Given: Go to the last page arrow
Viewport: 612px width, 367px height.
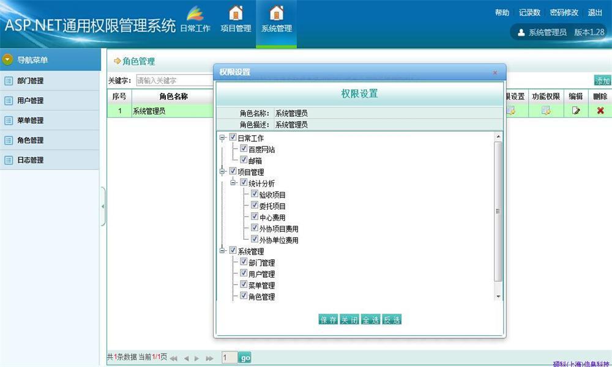Looking at the screenshot, I should [209, 358].
